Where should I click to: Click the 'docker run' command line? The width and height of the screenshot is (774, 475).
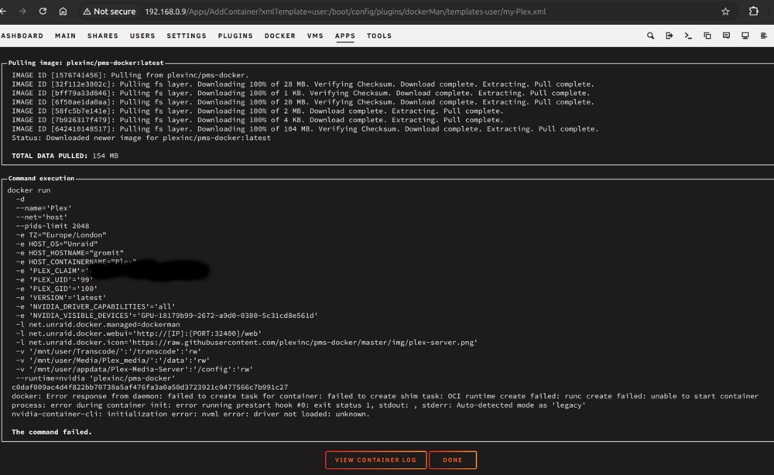(29, 190)
